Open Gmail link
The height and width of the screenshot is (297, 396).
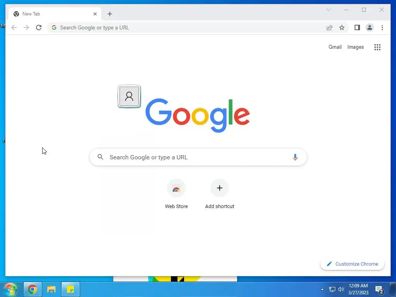(x=335, y=47)
